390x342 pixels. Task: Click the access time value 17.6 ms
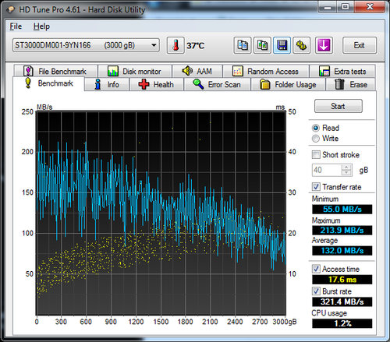[x=342, y=280]
